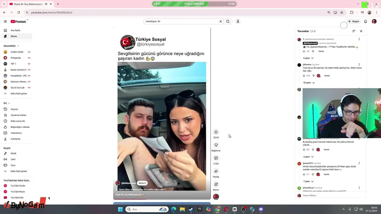Open Chrome extensions puzzle icon

[x=352, y=12]
